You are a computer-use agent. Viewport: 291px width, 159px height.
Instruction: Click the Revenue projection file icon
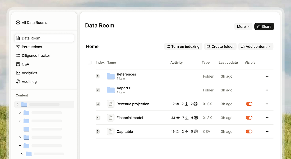point(110,104)
